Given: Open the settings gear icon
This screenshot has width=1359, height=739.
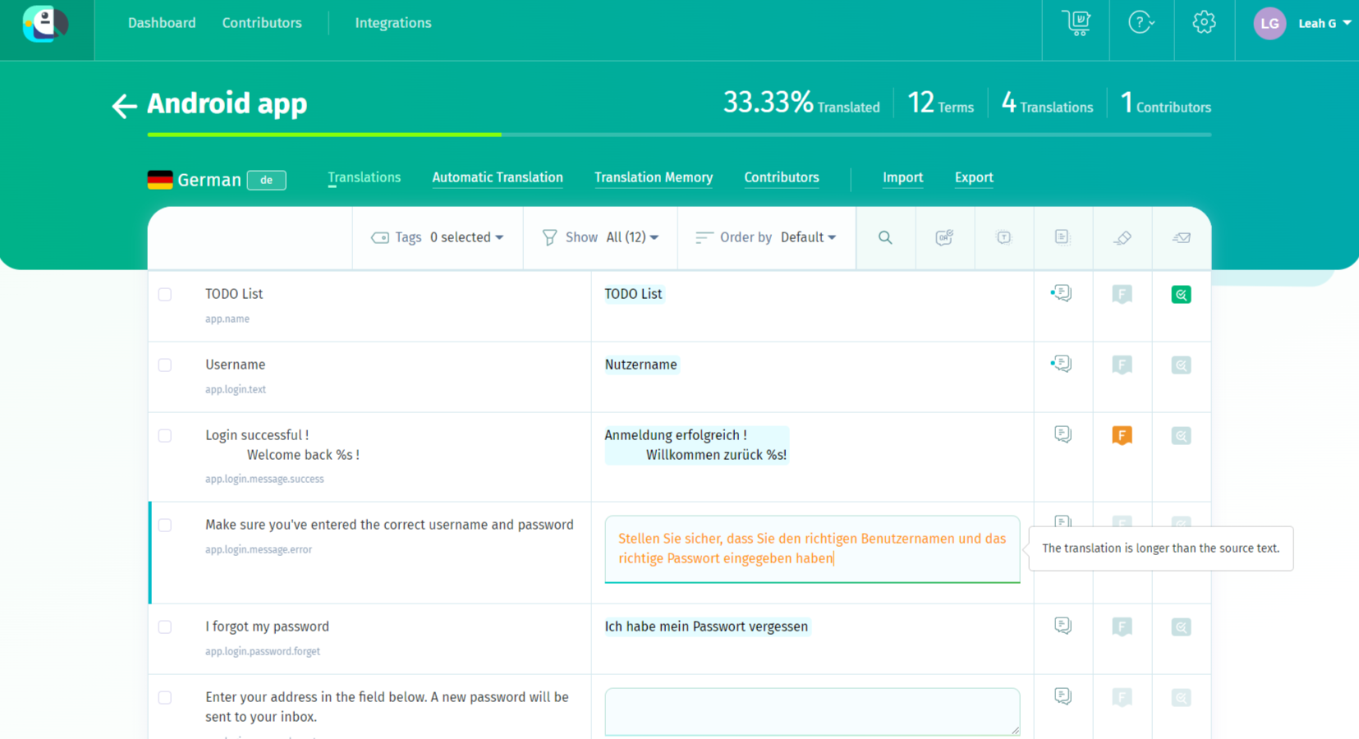Looking at the screenshot, I should tap(1204, 23).
